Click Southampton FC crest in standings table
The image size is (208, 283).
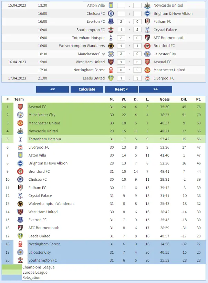(x=20, y=260)
